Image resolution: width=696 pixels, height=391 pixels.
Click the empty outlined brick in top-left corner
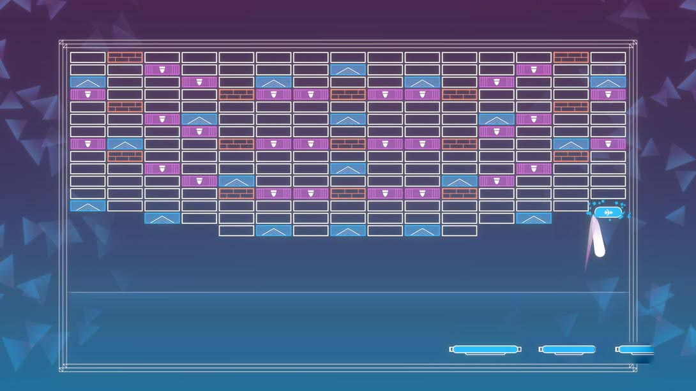[87, 57]
